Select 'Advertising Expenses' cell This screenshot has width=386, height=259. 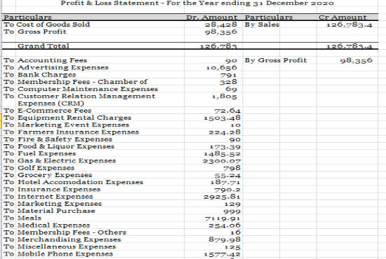click(x=63, y=67)
